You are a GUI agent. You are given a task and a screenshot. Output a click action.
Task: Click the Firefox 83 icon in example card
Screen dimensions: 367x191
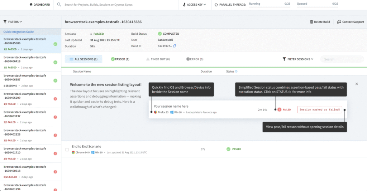point(155,112)
